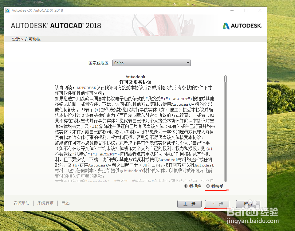Viewport: 295px width, 231px height.
Task: Select the 我拒绝 (I Reject) radio button
Action: pyautogui.click(x=186, y=186)
